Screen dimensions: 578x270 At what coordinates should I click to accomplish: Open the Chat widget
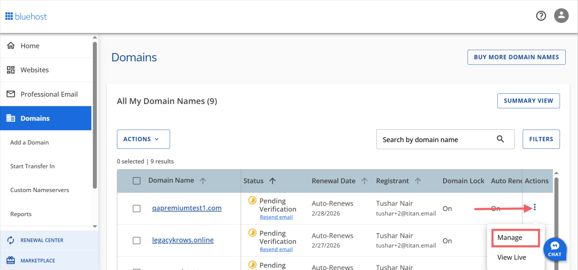point(555,249)
